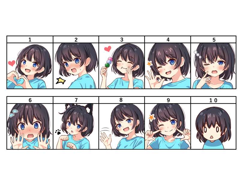
Task: Click the number 9 header cell
Action: click(x=168, y=100)
